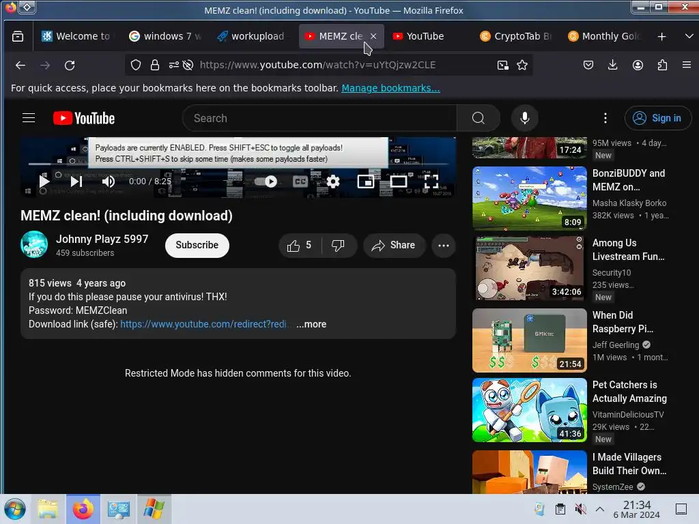
Task: Reload the current page
Action: [x=70, y=65]
